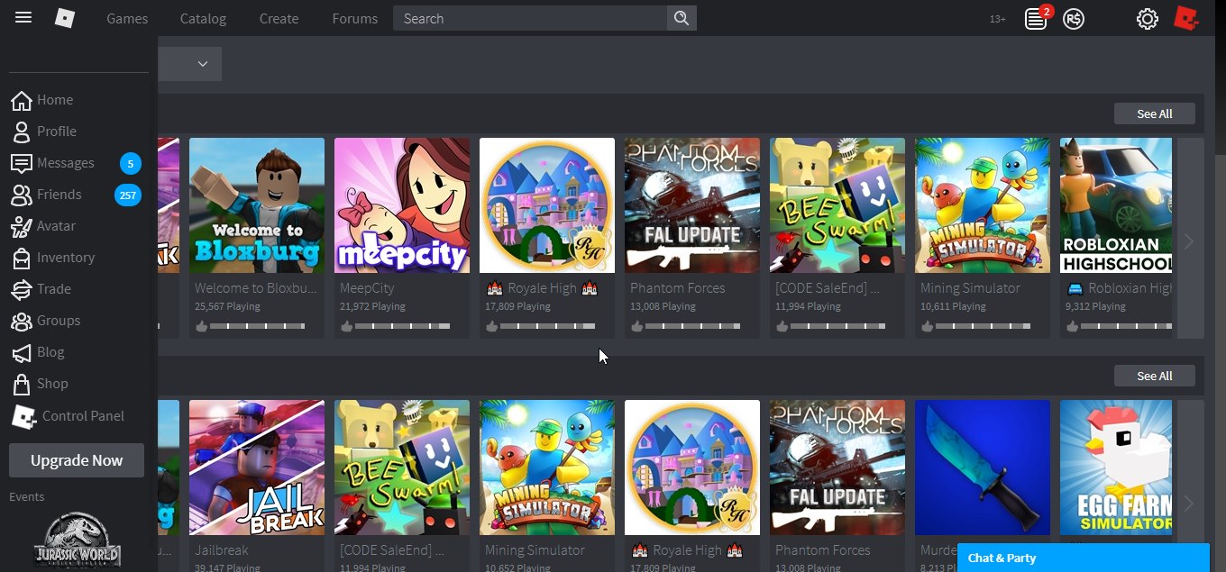
Task: Like Welcome to Bloxburg with thumbs up
Action: tap(202, 325)
